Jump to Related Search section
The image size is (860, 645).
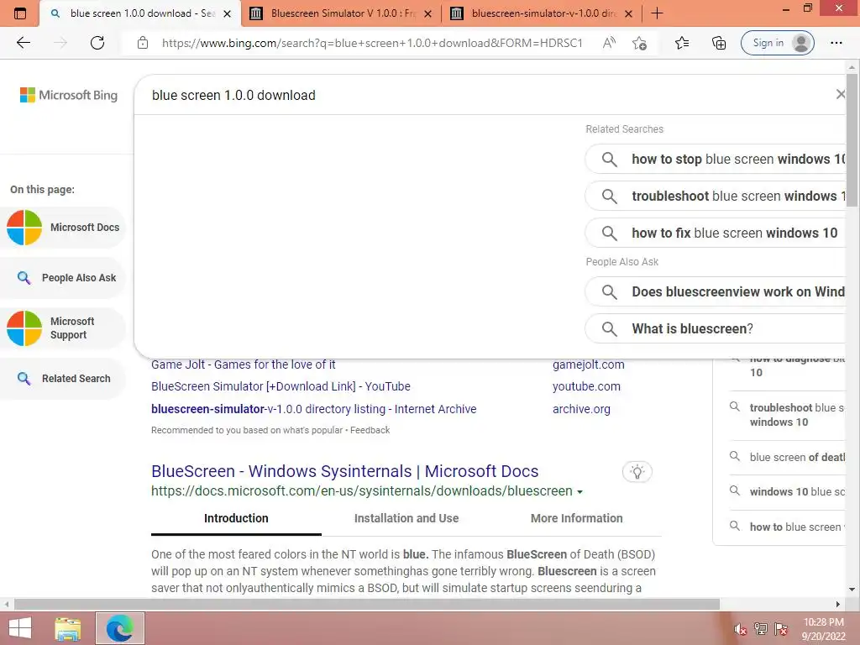64,379
